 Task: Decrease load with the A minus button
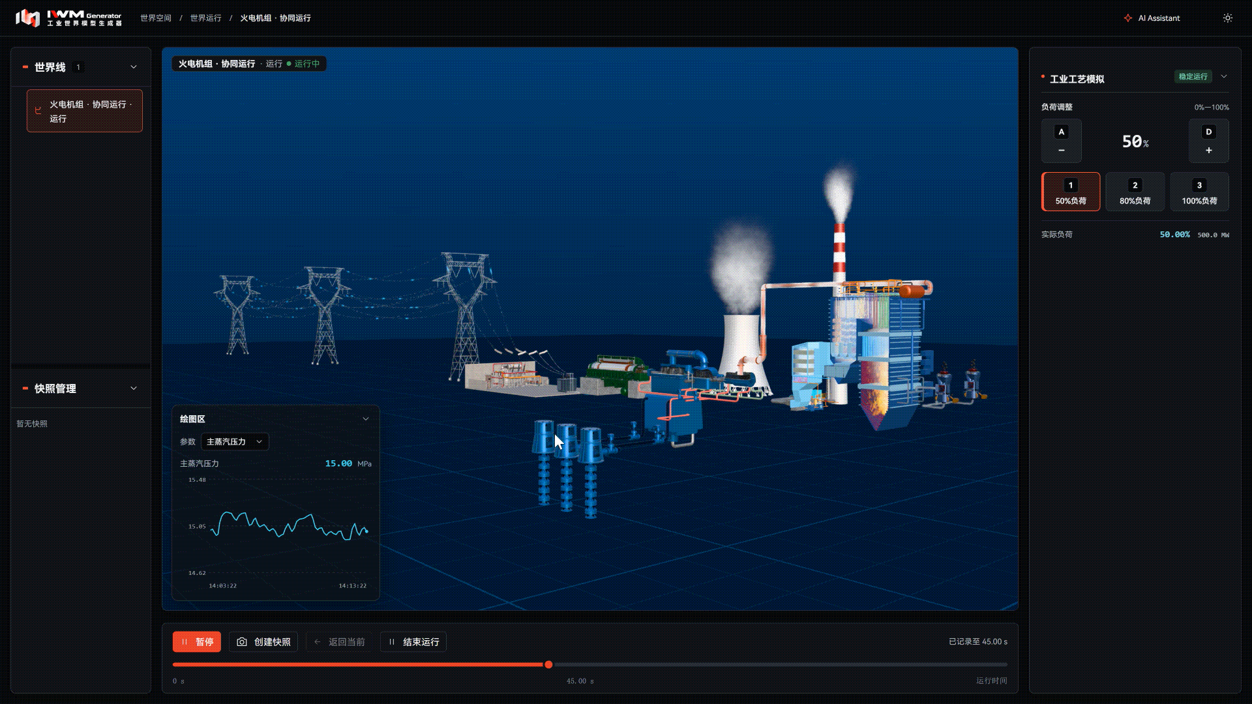pyautogui.click(x=1062, y=141)
